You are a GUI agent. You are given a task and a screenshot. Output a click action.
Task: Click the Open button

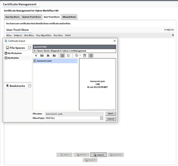(x=110, y=114)
